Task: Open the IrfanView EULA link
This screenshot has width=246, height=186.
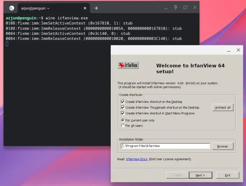Action: pyautogui.click(x=137, y=159)
